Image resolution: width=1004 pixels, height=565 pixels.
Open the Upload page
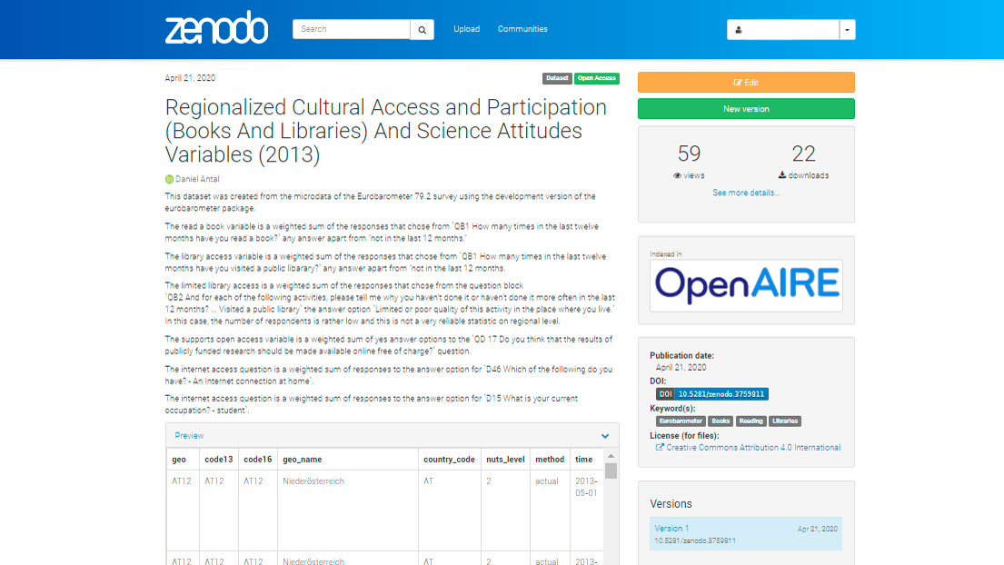(x=466, y=29)
